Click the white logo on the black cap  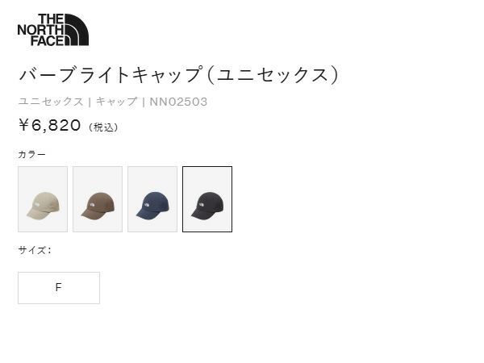pyautogui.click(x=202, y=204)
